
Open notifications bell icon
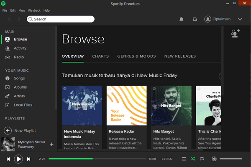point(181,19)
